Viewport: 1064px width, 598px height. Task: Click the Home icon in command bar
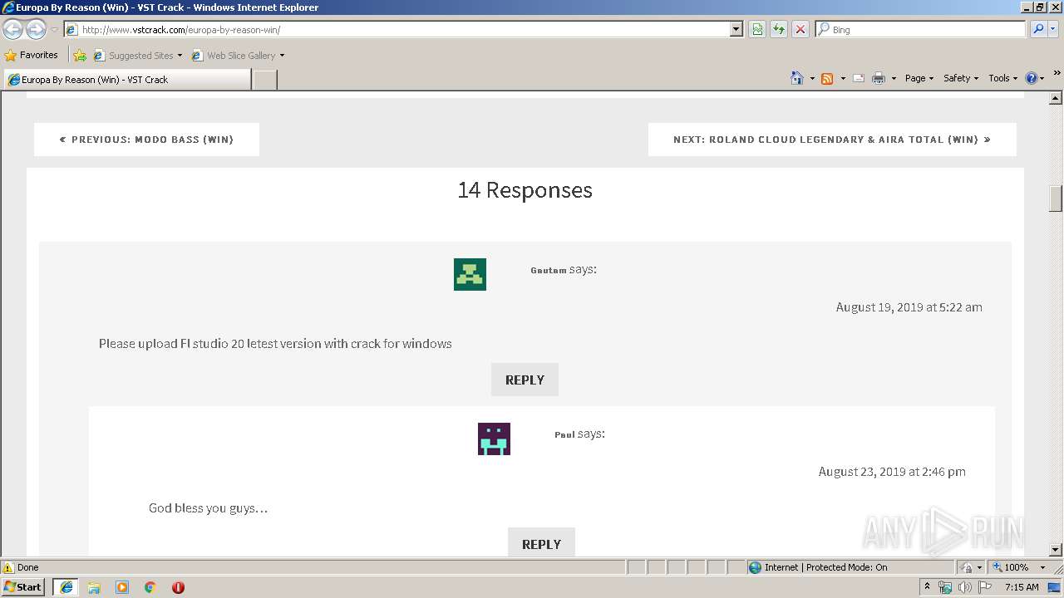(x=797, y=78)
